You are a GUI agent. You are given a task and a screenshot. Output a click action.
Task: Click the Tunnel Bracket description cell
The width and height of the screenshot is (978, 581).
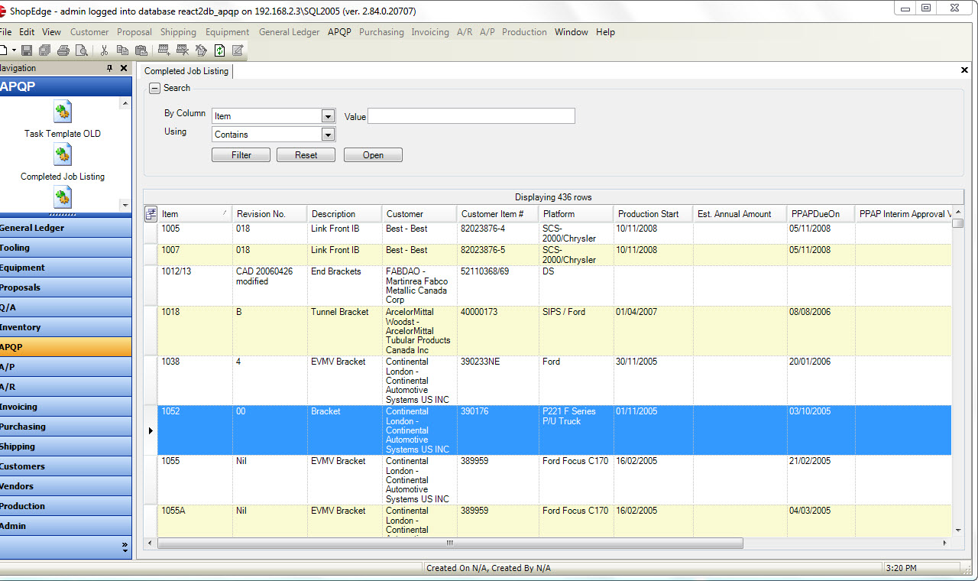(344, 330)
